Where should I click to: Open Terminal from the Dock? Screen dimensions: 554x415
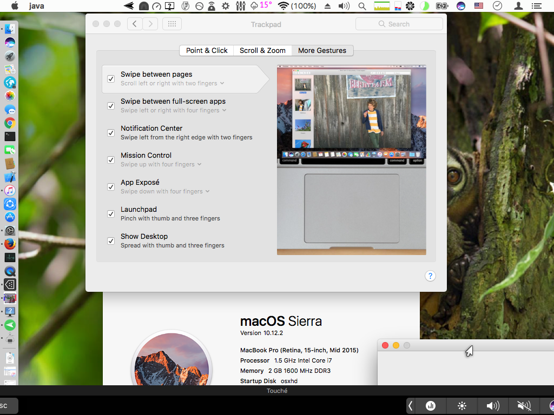(x=10, y=137)
